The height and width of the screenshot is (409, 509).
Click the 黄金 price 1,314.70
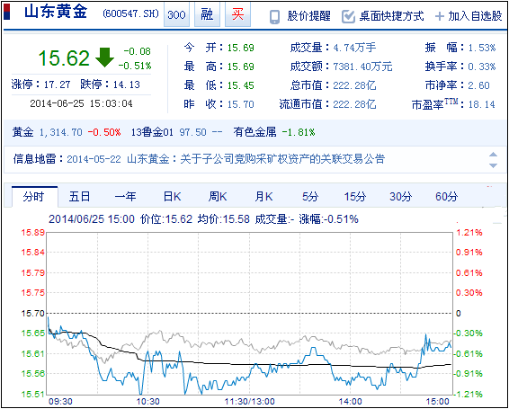(x=61, y=132)
